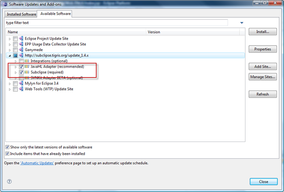Screen dimensions: 284x192
Task: Select the Available Software tab
Action: coord(55,14)
